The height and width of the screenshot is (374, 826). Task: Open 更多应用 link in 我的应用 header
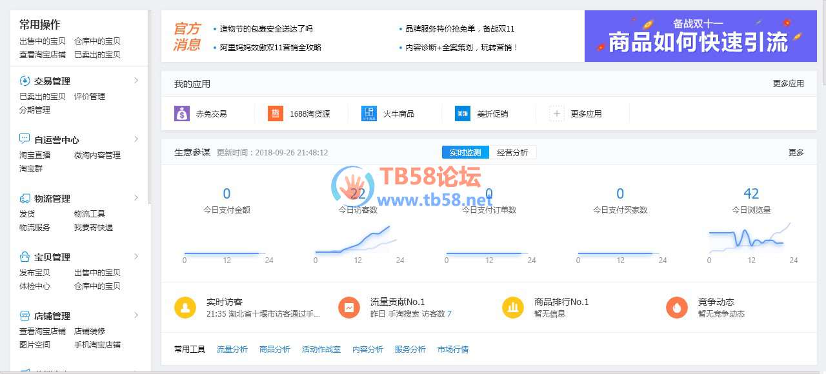point(789,83)
